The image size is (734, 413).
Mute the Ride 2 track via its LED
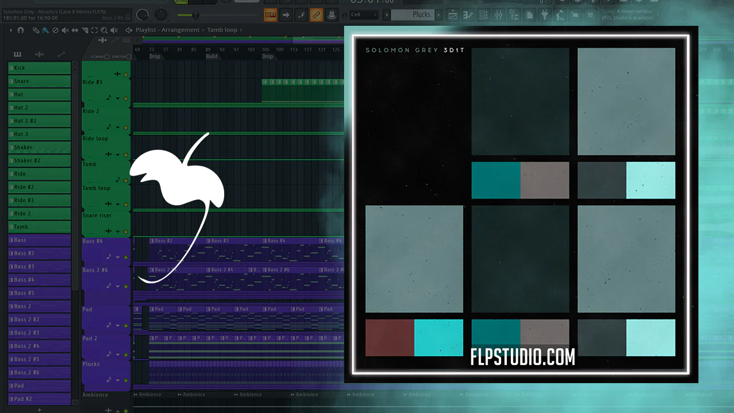tap(126, 127)
